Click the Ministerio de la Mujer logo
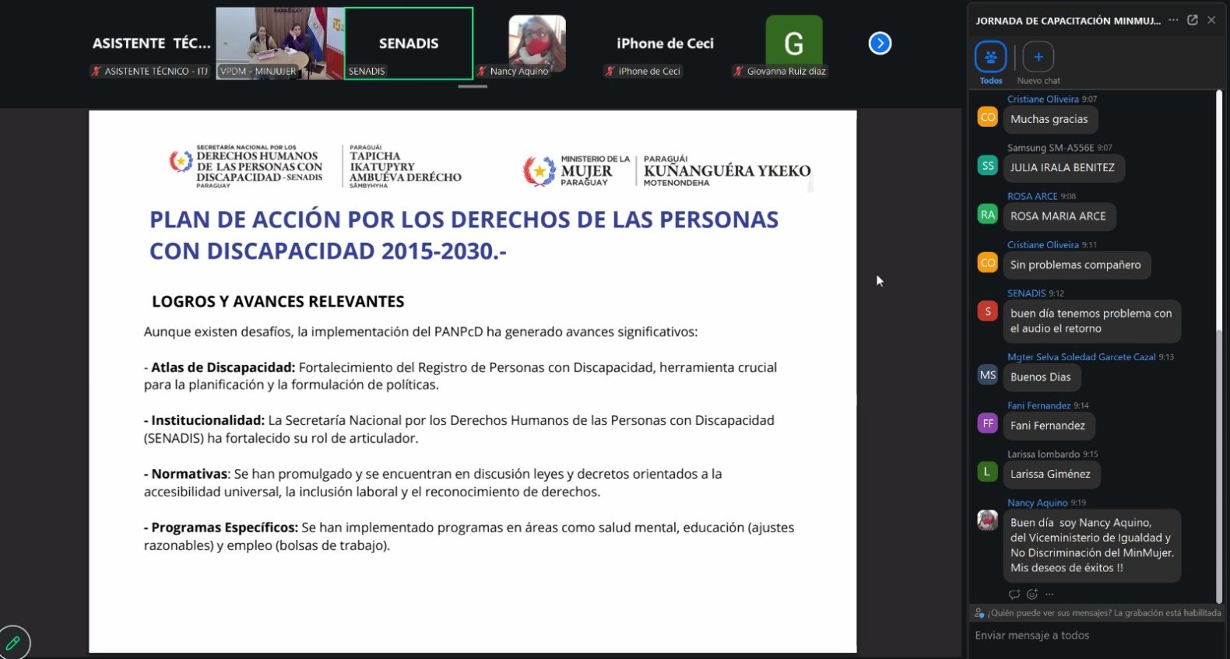 [666, 171]
